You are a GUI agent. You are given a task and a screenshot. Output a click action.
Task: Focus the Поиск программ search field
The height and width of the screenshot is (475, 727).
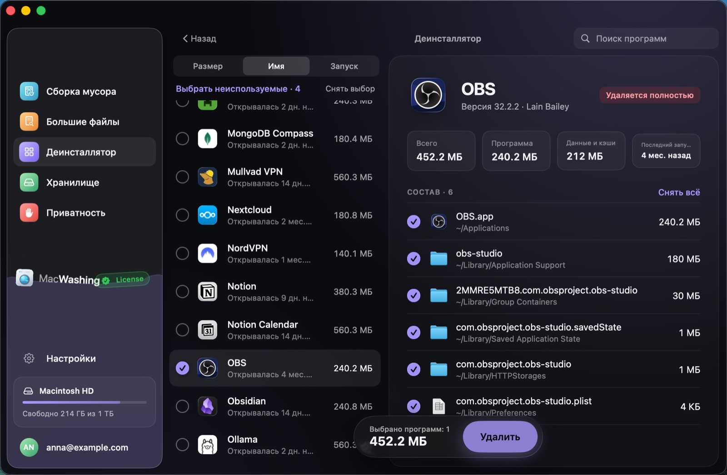click(646, 39)
